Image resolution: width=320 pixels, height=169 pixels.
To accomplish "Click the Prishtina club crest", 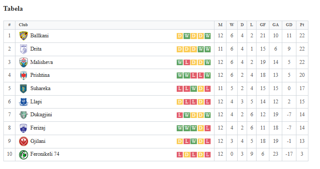I will coord(24,75).
